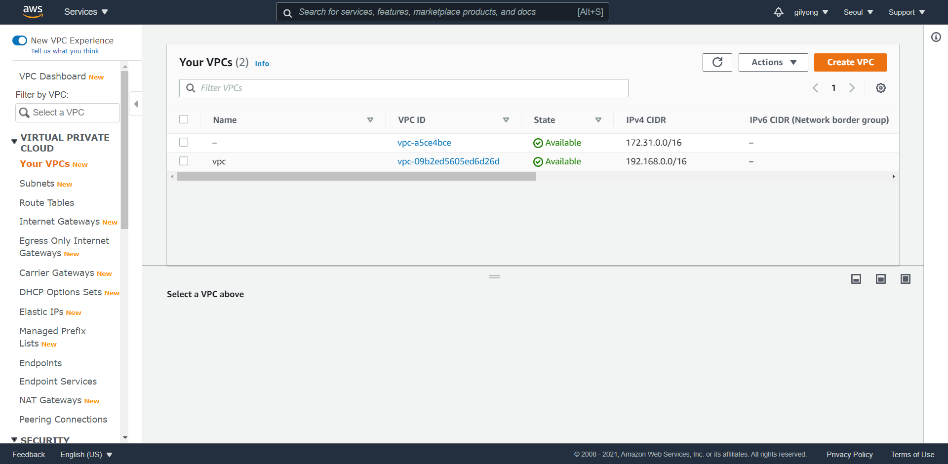Focus the top AWS search box
Screen dimensions: 948x464
(442, 12)
